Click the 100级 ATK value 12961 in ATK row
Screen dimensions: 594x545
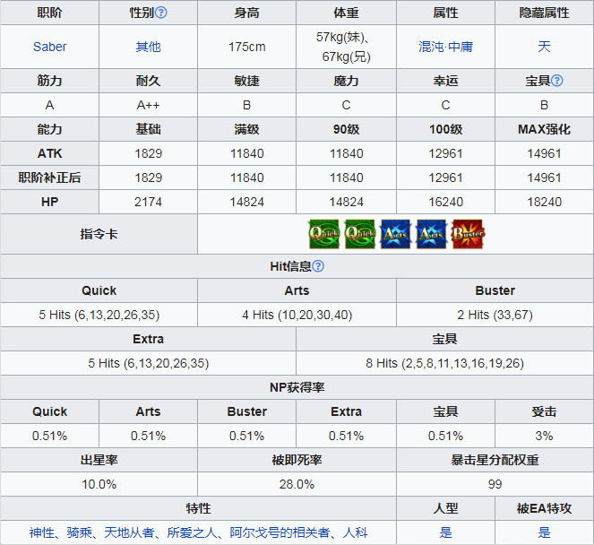coord(445,153)
